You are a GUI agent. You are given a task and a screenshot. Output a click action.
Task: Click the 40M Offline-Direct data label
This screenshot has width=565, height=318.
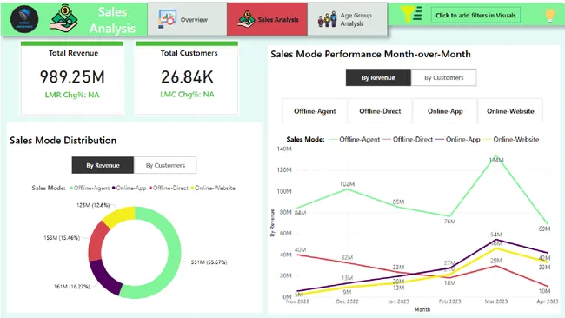[x=300, y=249]
